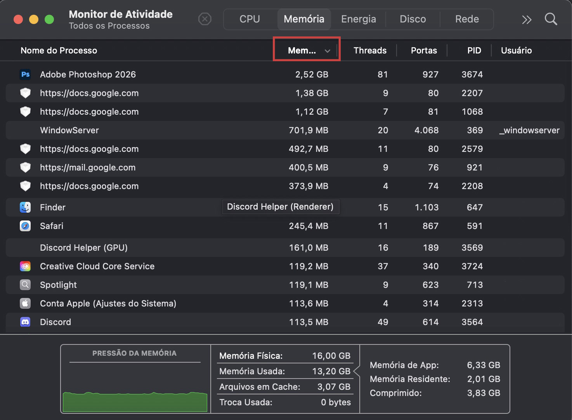This screenshot has height=420, width=572.
Task: Click the Finder icon next to its process name
Action: click(25, 207)
